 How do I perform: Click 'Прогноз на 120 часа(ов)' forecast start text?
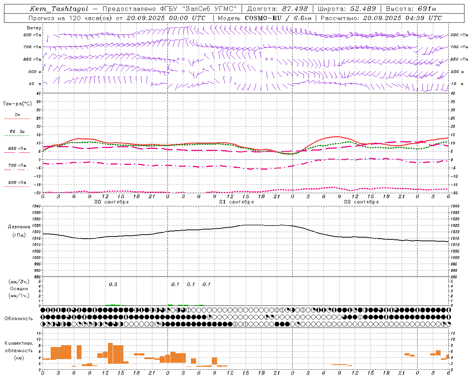(x=71, y=18)
